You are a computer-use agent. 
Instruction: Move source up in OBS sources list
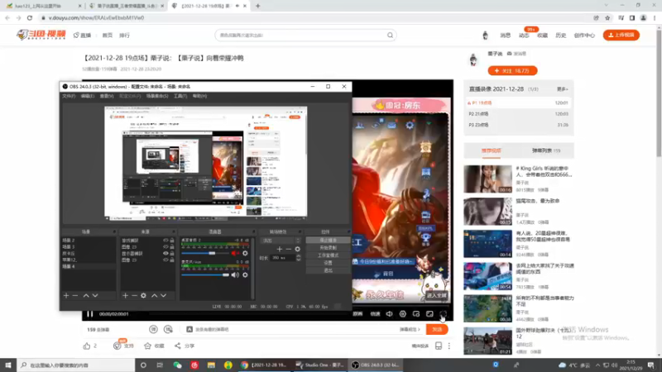tap(155, 296)
